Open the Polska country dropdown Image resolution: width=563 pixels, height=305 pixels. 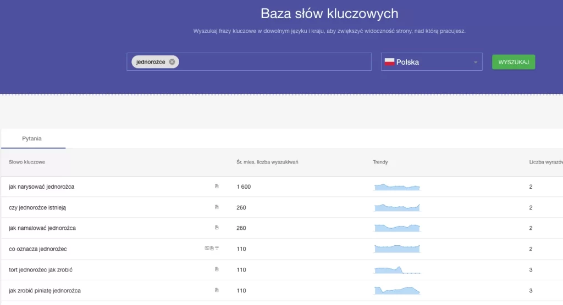click(432, 62)
